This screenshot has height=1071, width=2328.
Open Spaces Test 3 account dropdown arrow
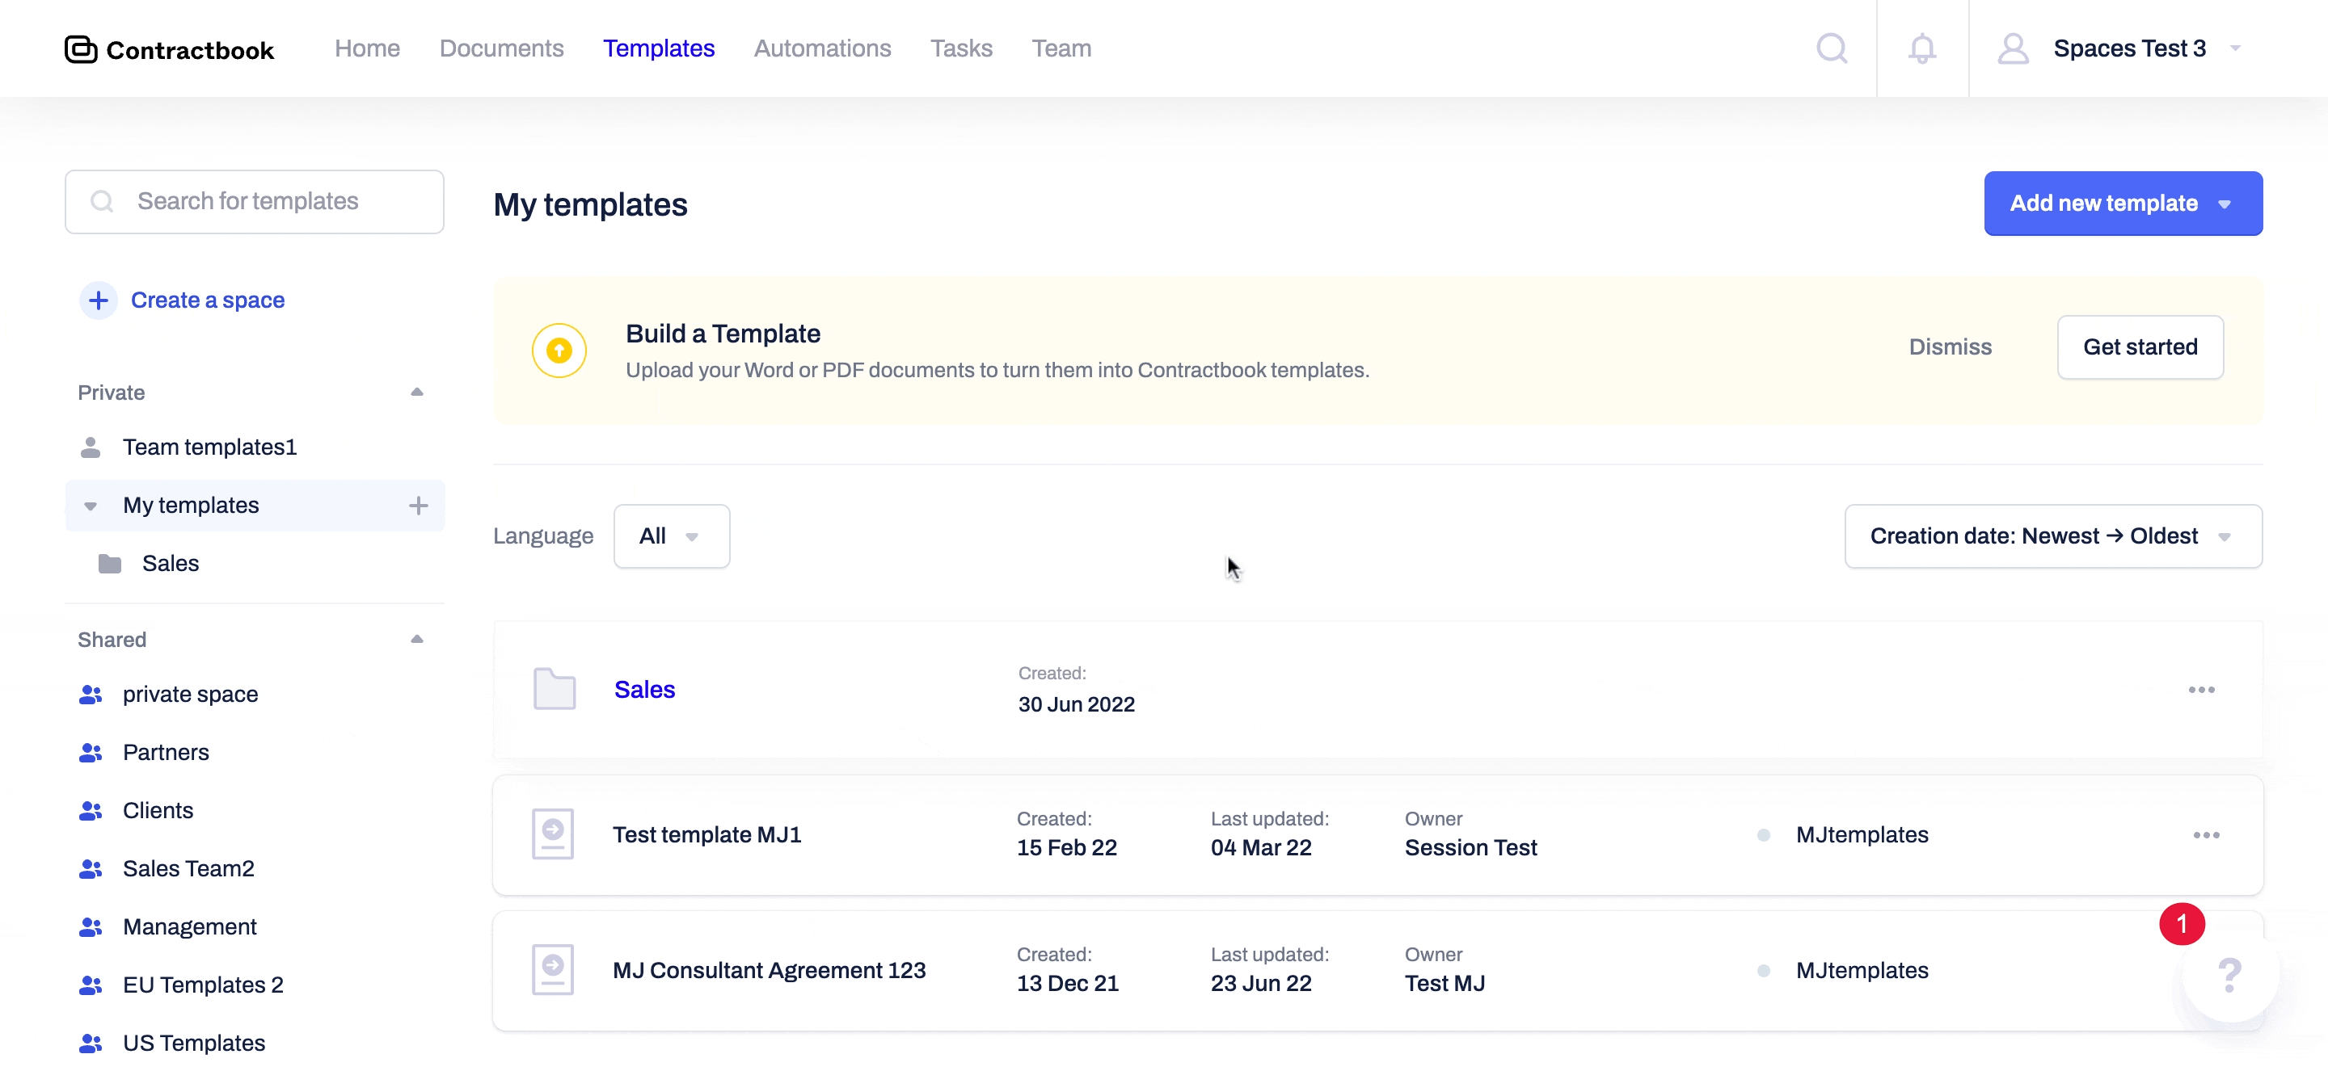pyautogui.click(x=2235, y=48)
